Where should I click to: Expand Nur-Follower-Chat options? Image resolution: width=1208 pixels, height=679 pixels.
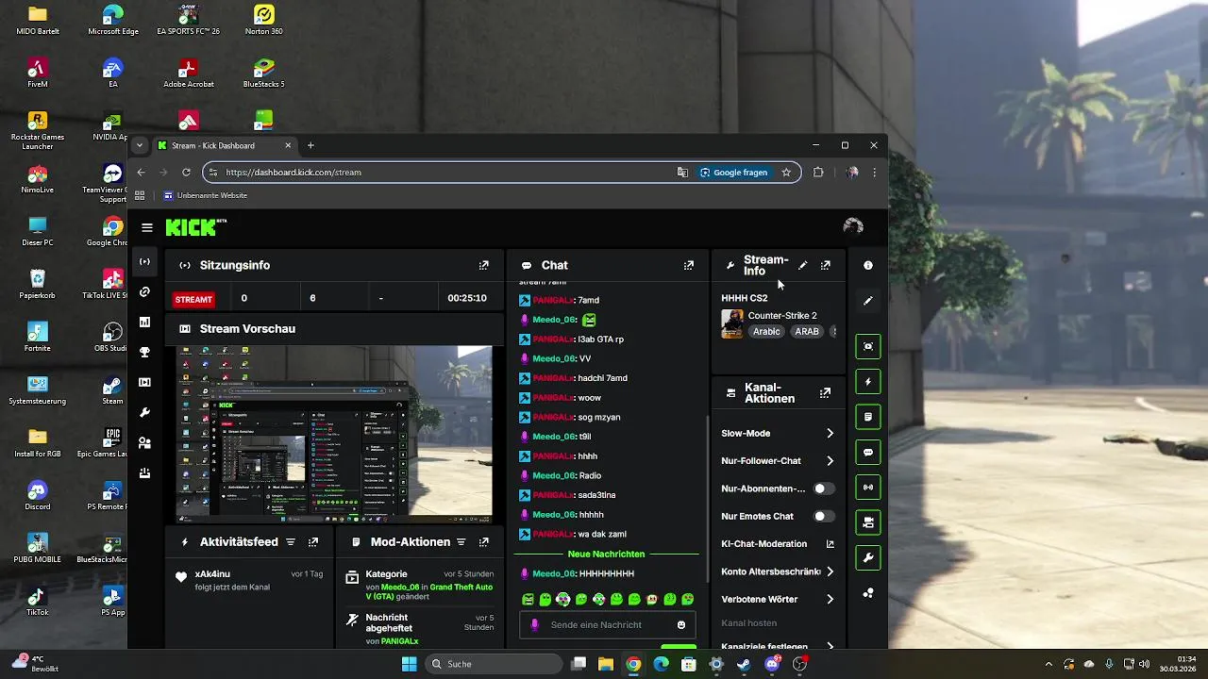pyautogui.click(x=830, y=461)
